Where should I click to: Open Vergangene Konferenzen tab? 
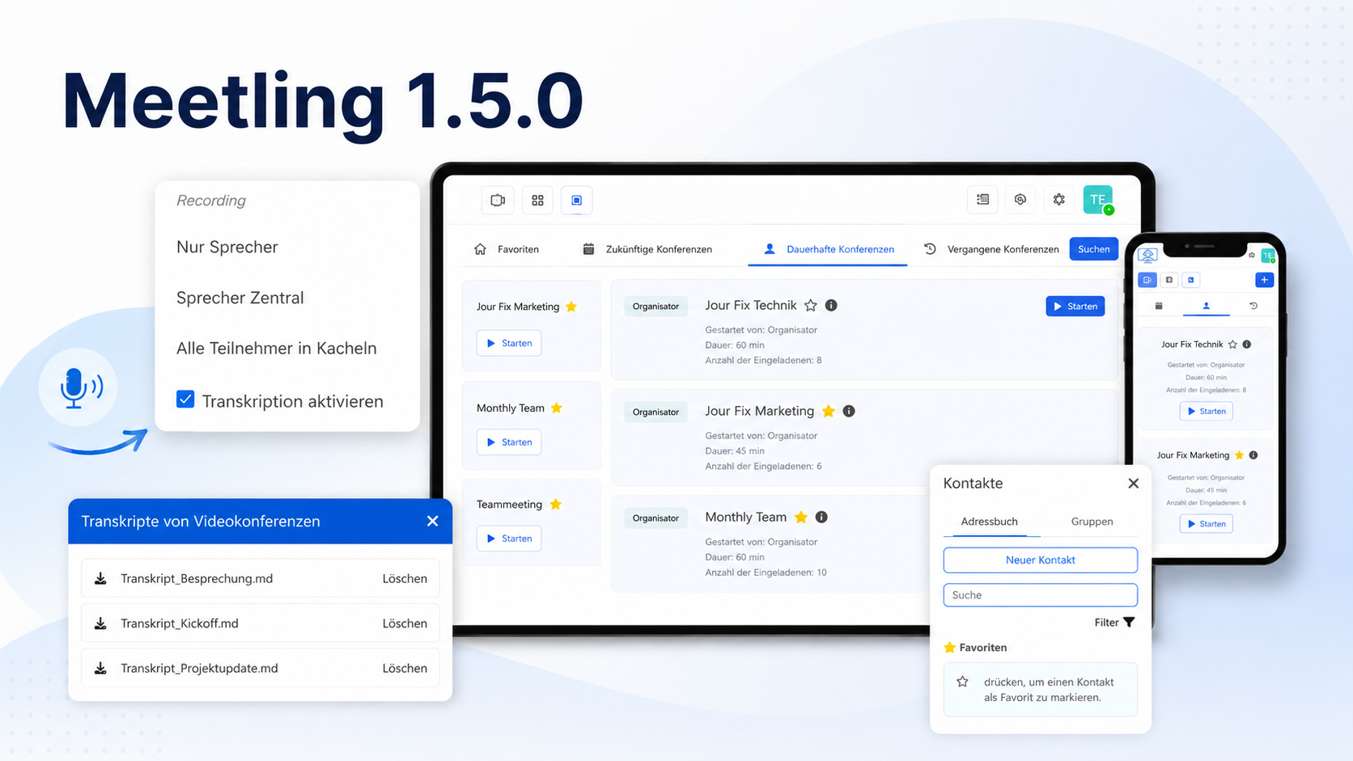[992, 249]
